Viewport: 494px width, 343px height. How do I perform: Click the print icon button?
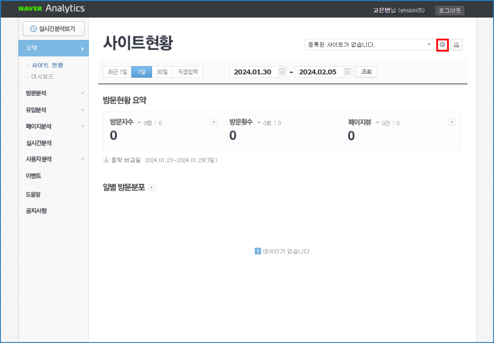456,45
